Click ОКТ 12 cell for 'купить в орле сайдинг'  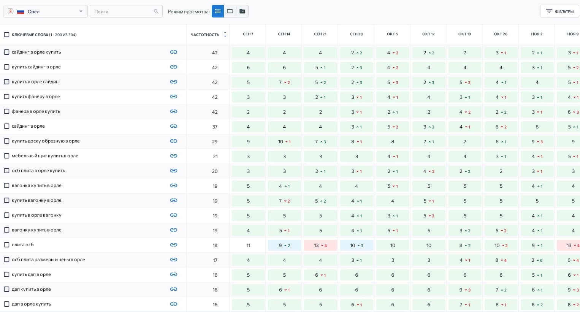(429, 82)
